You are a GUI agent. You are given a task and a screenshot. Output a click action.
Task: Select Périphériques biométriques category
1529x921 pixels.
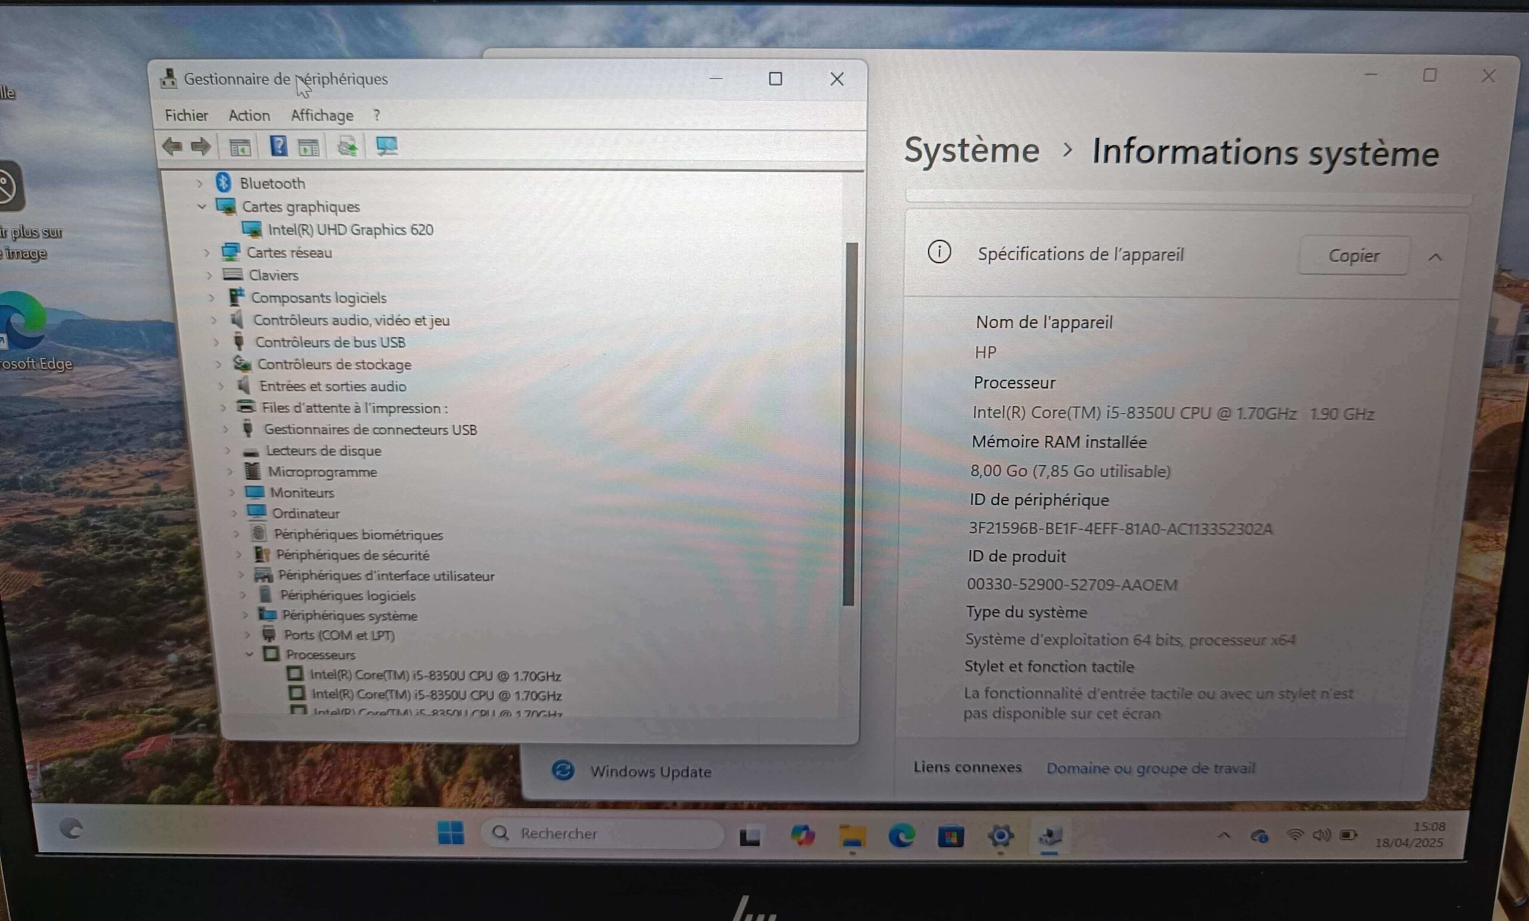click(x=358, y=535)
